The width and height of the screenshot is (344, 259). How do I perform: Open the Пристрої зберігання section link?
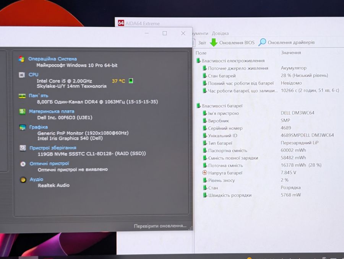53,148
